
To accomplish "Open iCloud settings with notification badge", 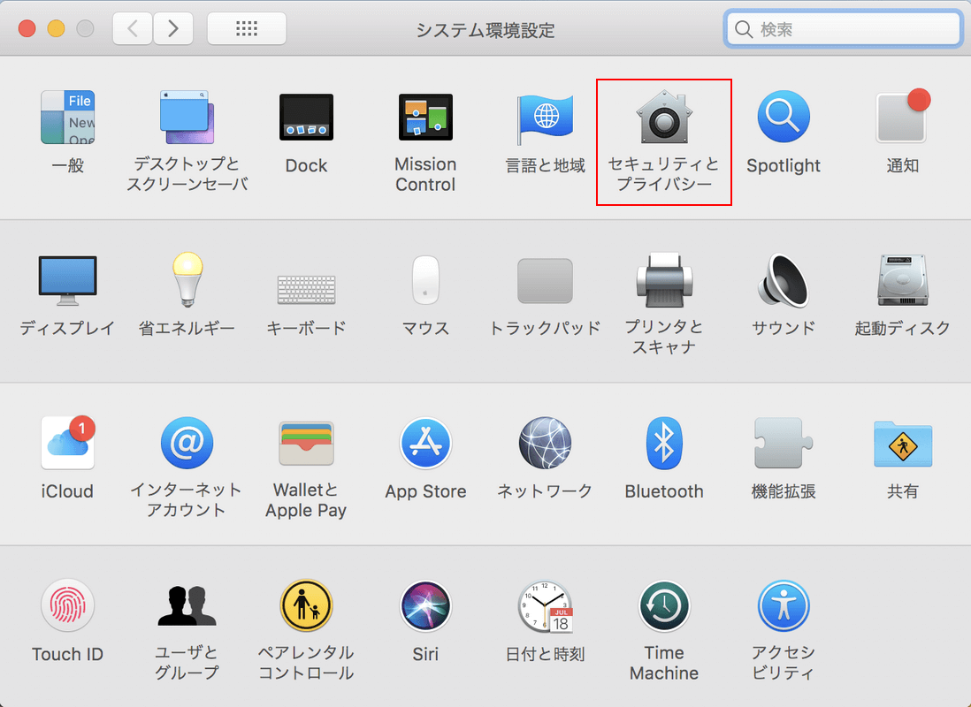I will [67, 443].
